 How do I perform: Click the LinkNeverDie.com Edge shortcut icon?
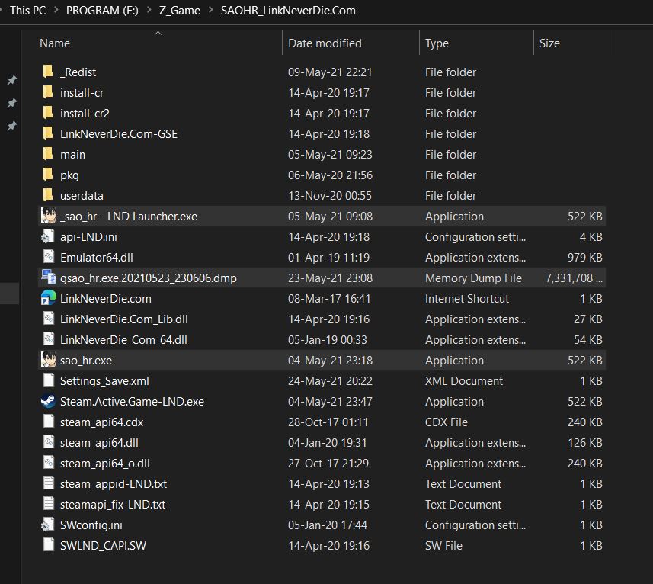(x=49, y=299)
